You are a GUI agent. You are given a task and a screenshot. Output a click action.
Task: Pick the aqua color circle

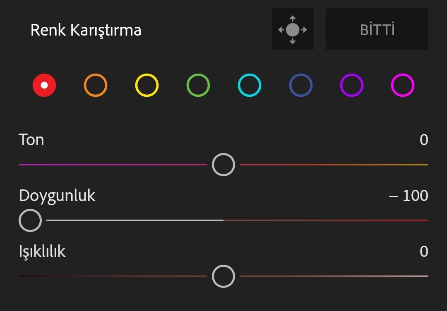[x=250, y=85]
